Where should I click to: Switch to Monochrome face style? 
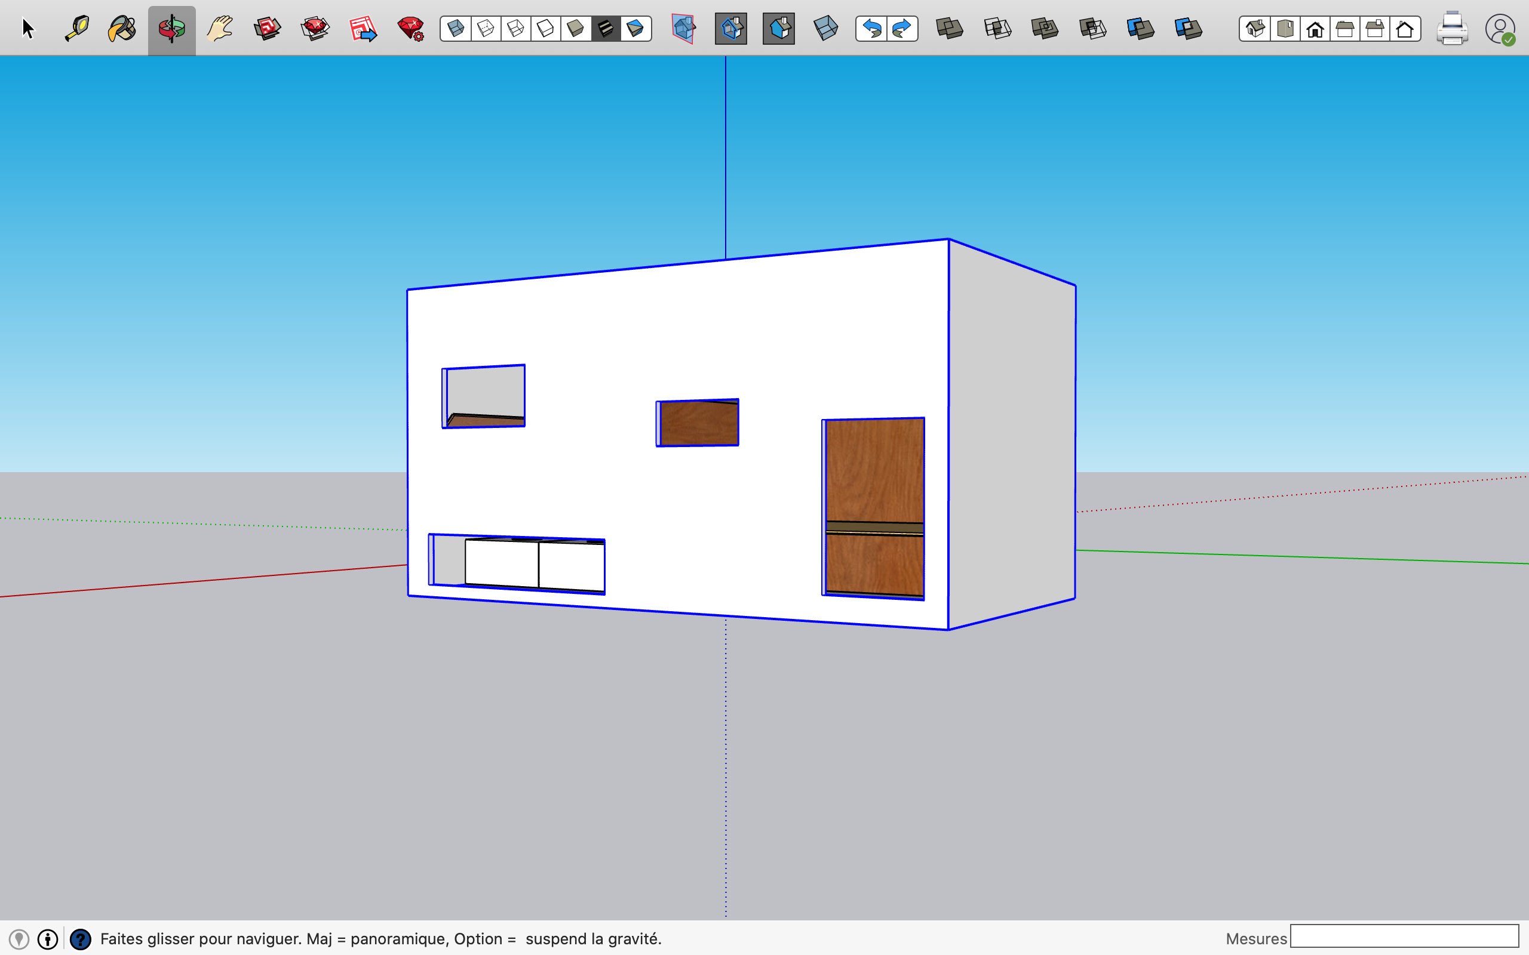(x=635, y=29)
